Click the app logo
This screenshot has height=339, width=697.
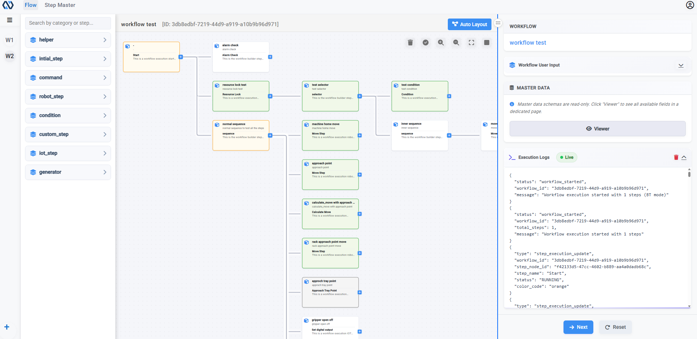pos(8,5)
